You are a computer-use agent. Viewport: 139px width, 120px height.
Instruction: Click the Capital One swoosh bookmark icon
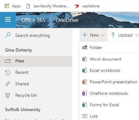click(x=77, y=6)
